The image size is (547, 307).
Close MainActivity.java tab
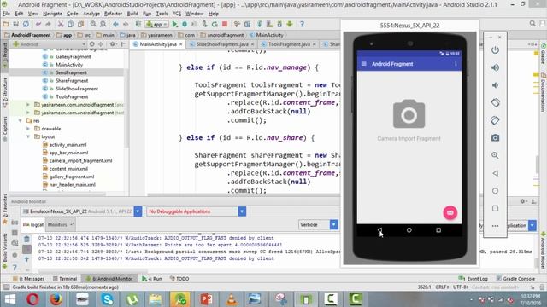point(180,44)
